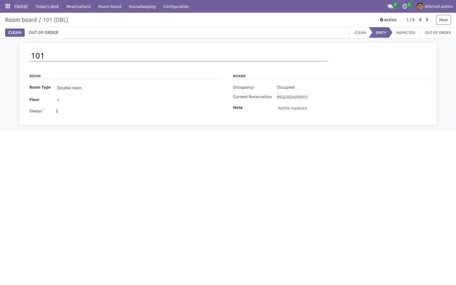Mark room with purple CLEAN button
The height and width of the screenshot is (285, 456).
15,33
